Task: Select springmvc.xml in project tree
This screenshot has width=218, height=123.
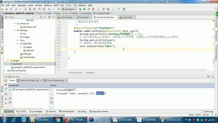Action: tap(30, 27)
